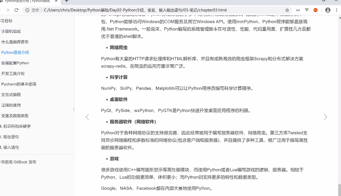This screenshot has width=341, height=196.
Task: Click the 游戏 bullet heading
Action: coord(114,159)
